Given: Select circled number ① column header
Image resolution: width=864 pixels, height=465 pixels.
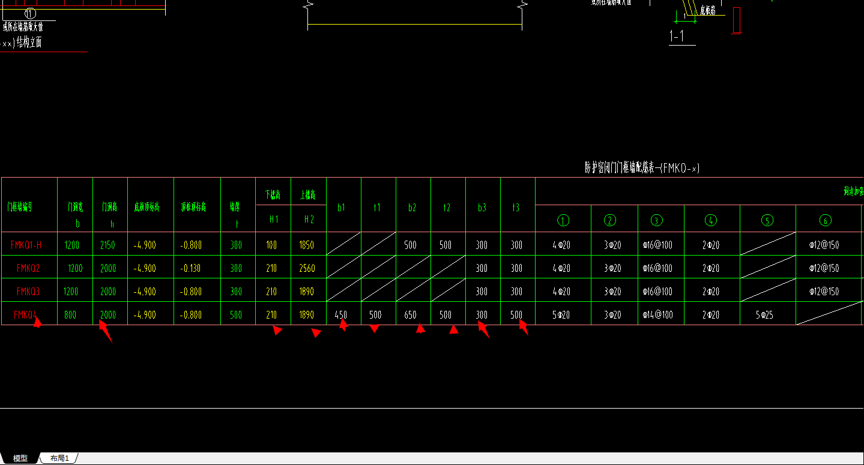Looking at the screenshot, I should (563, 220).
